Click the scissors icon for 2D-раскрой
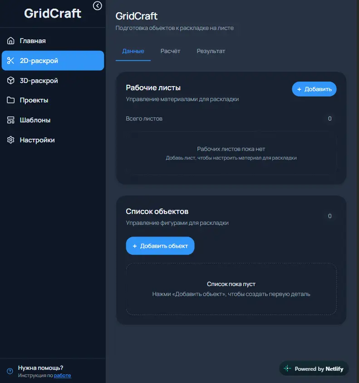359x383 pixels. click(10, 61)
